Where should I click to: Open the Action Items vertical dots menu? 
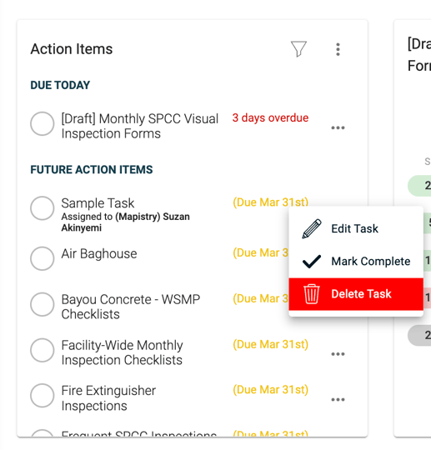pos(338,49)
